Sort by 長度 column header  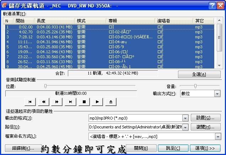(55, 21)
